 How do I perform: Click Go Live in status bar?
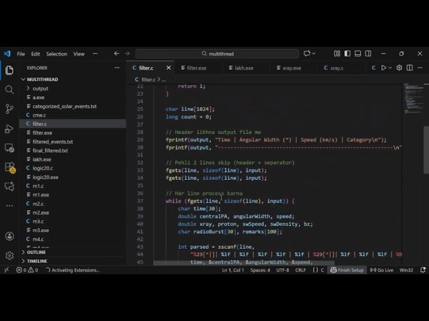tap(381, 270)
